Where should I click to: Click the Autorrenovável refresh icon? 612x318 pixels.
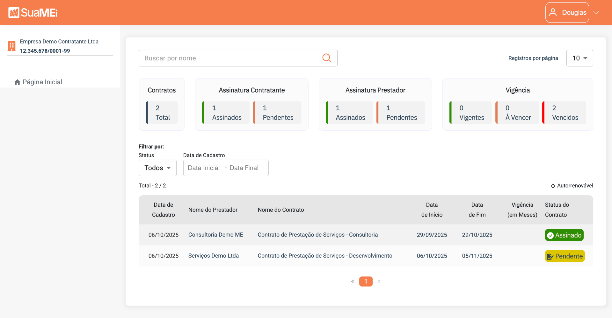[x=553, y=186]
